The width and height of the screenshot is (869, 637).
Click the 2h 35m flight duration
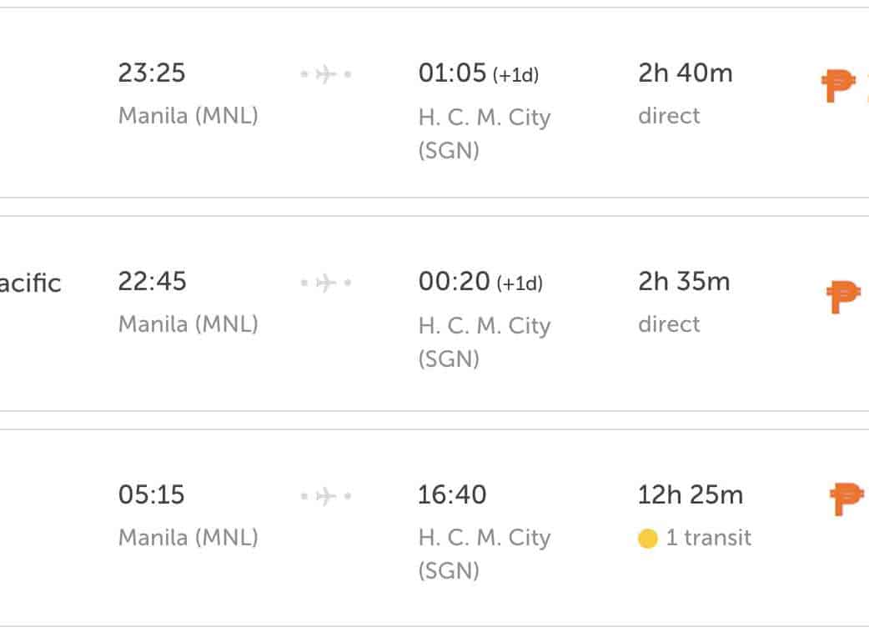point(684,282)
